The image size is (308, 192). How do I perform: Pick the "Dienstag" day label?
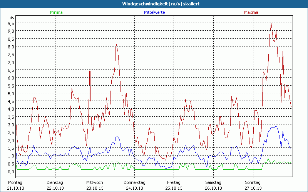point(55,182)
